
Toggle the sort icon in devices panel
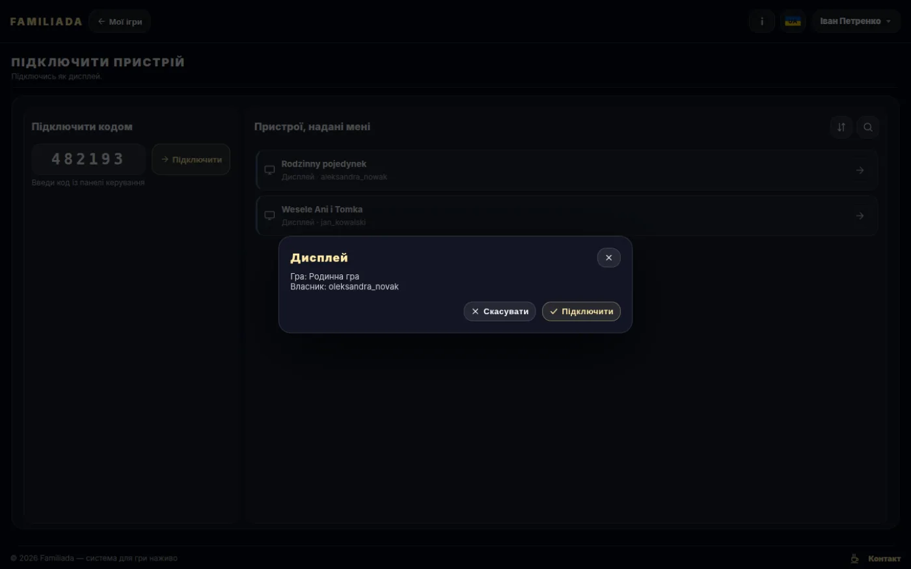click(841, 127)
